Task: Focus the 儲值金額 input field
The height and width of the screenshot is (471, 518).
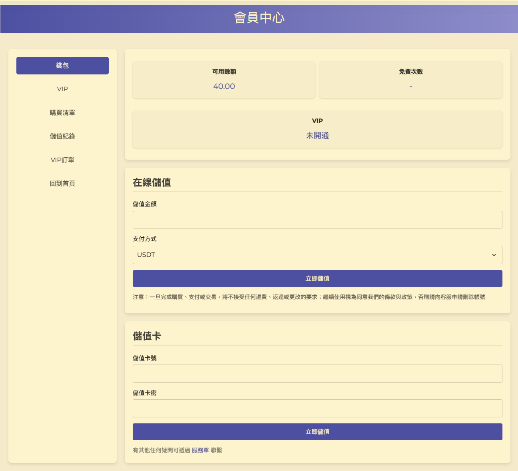Action: tap(317, 220)
